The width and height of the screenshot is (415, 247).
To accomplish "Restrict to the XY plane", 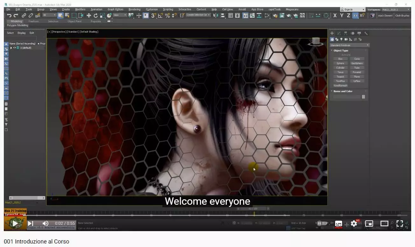I will [355, 15].
